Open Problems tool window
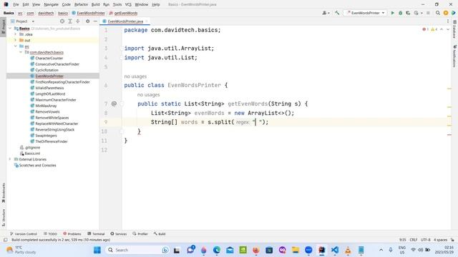Screen dimensions: 458x257 (x=72, y=233)
